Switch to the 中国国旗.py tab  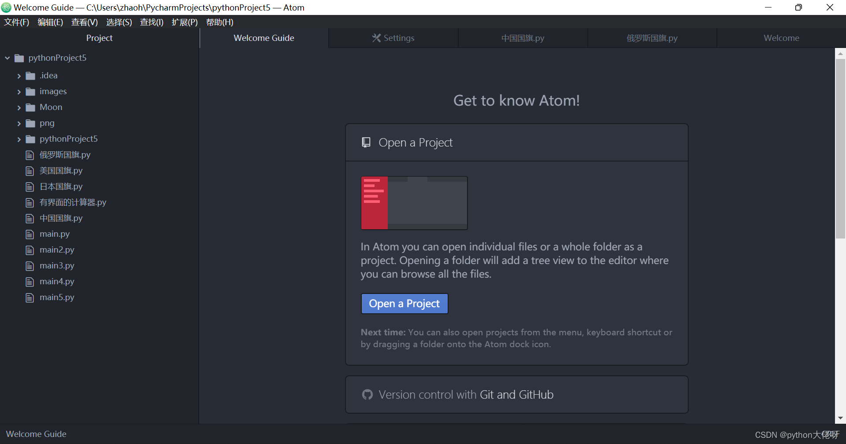click(523, 38)
